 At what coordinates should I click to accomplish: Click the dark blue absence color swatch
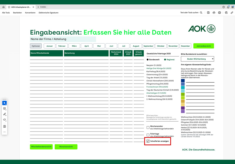point(183,81)
